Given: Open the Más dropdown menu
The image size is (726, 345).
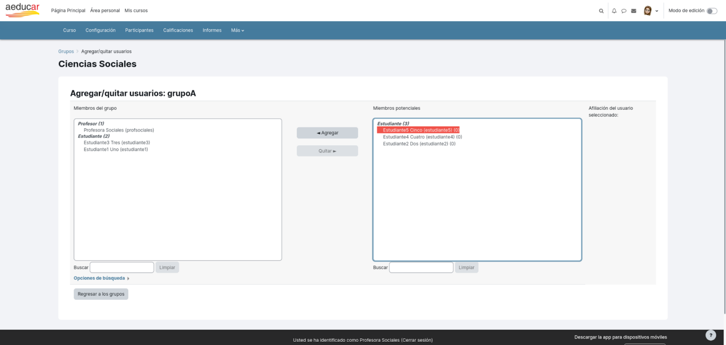Looking at the screenshot, I should click(237, 30).
